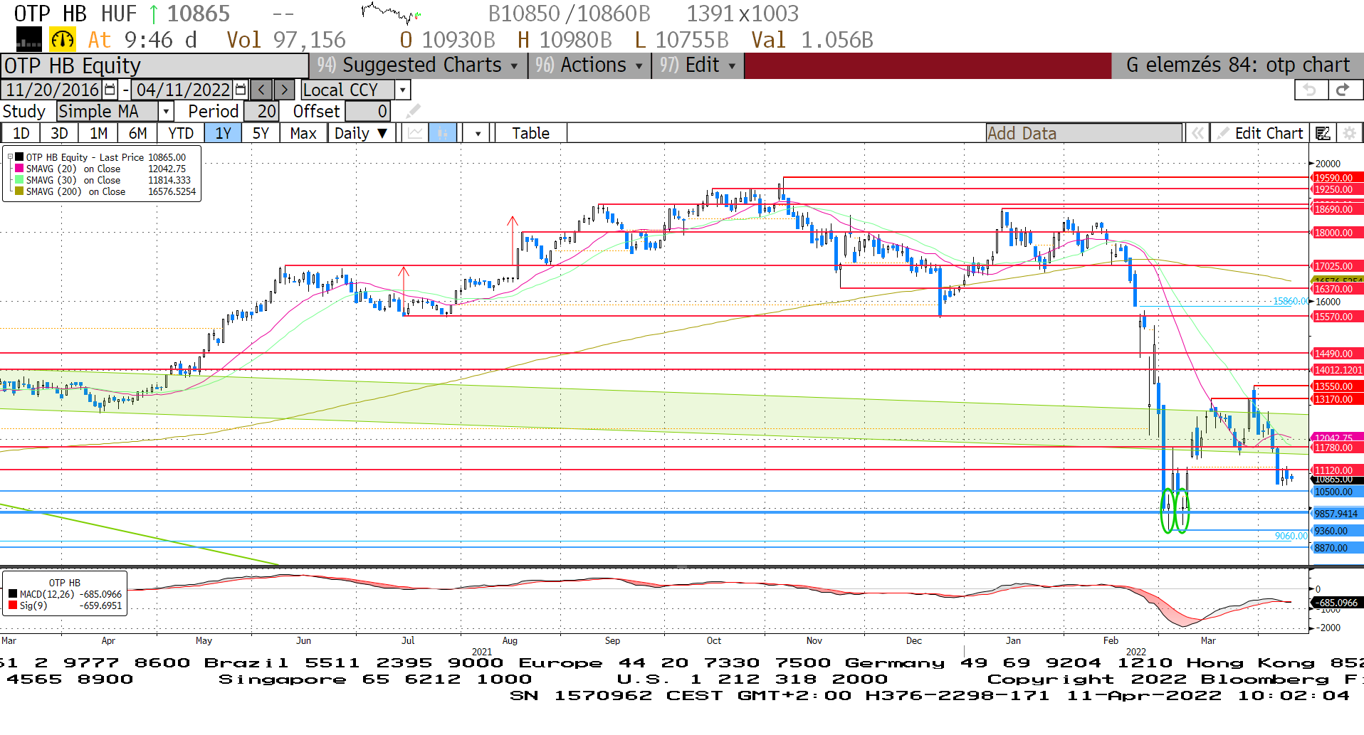Screen dimensions: 1364x735
Task: Click the undo arrow button
Action: click(x=1310, y=90)
